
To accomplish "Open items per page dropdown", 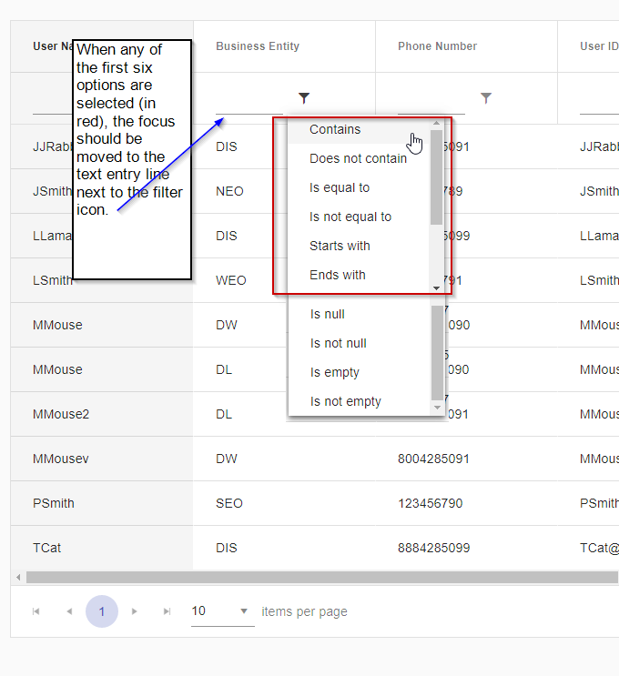I will [221, 611].
